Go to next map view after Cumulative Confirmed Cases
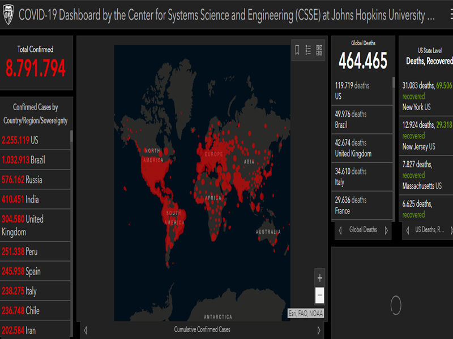This screenshot has width=453, height=339. coord(319,330)
